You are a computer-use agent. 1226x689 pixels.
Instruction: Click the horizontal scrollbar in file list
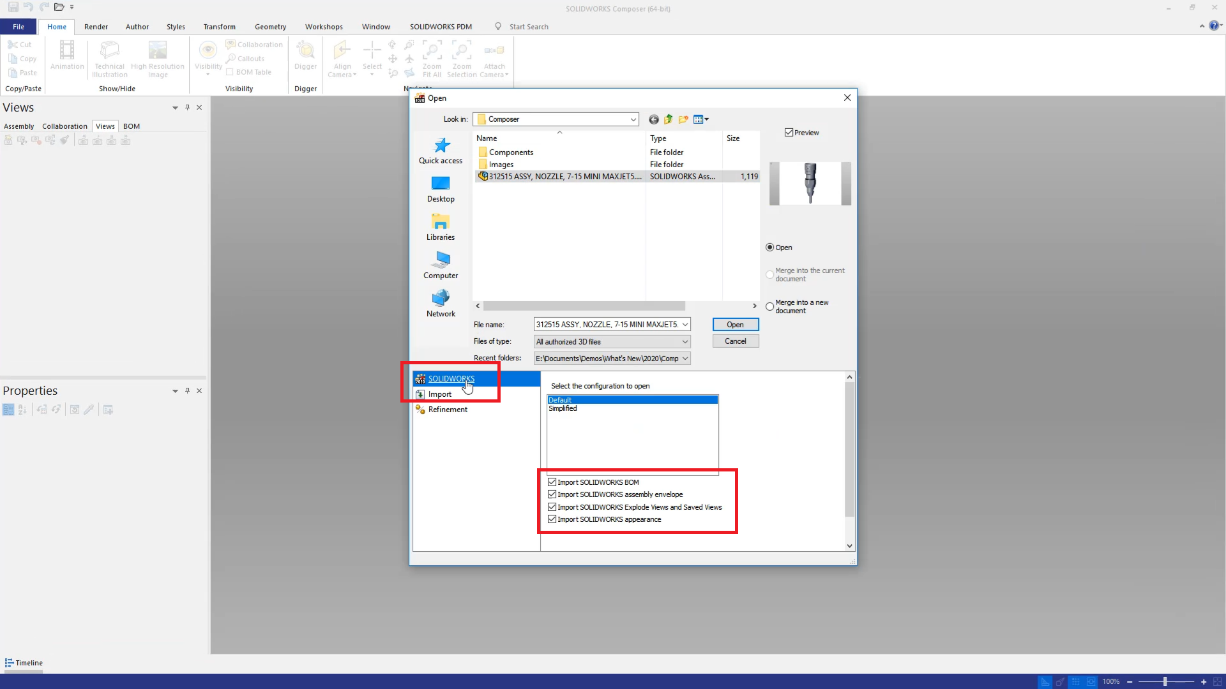click(x=584, y=306)
